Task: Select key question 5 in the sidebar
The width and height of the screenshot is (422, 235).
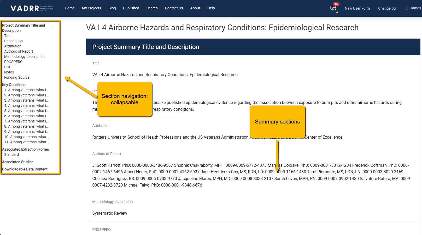Action: [26, 111]
